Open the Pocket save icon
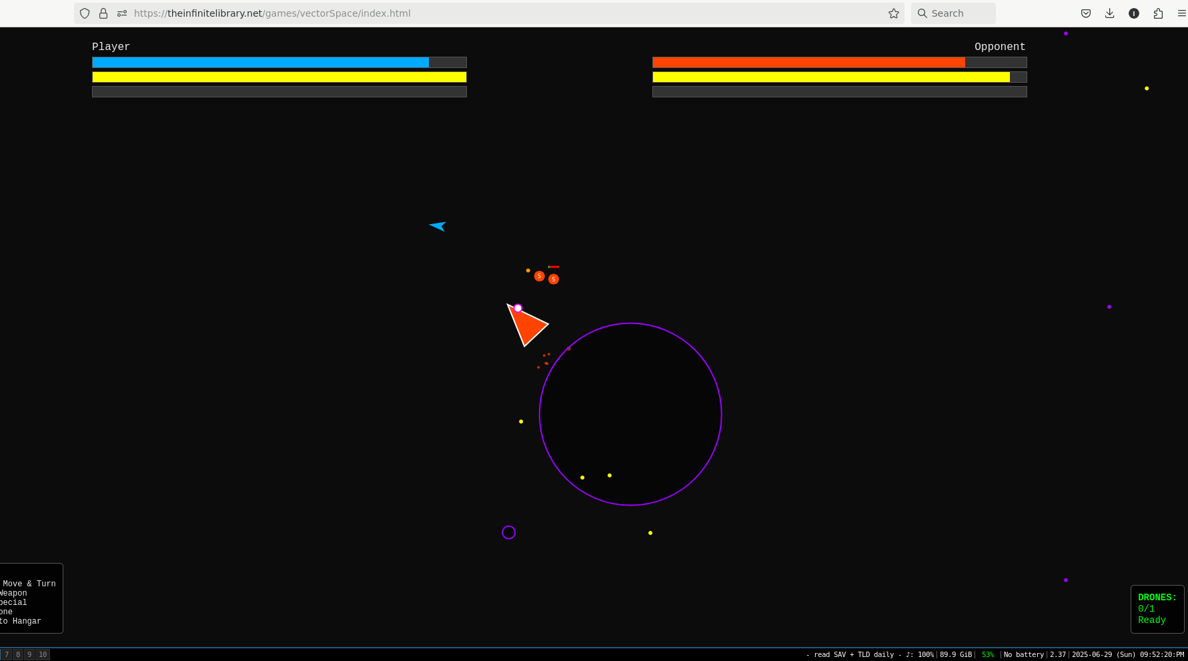Image resolution: width=1188 pixels, height=661 pixels. [x=1086, y=13]
